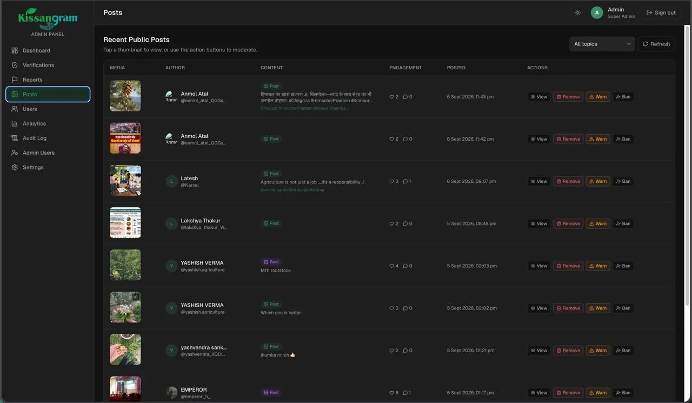Click the @yashvendra_XQDI username text
Screen dimensions: 692x403
coord(203,354)
